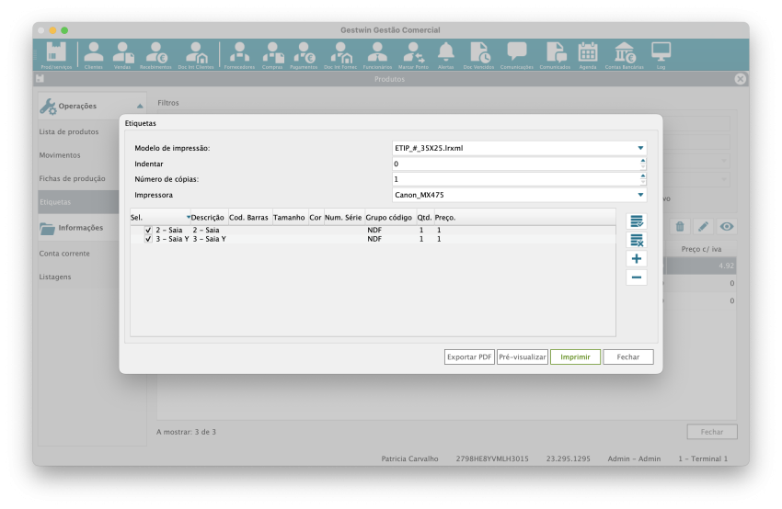Viewport: 782px width, 509px height.
Task: Click the deselect-all rows icon with X
Action: (x=637, y=240)
